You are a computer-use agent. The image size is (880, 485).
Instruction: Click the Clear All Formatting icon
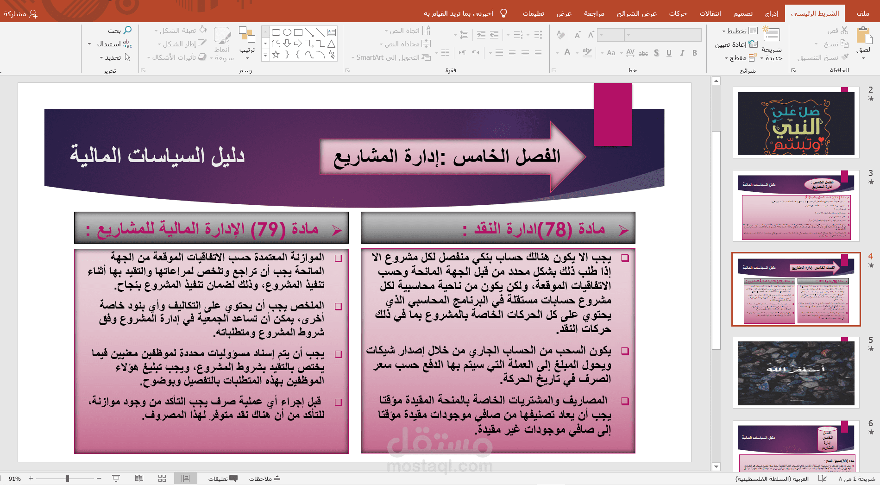[560, 35]
